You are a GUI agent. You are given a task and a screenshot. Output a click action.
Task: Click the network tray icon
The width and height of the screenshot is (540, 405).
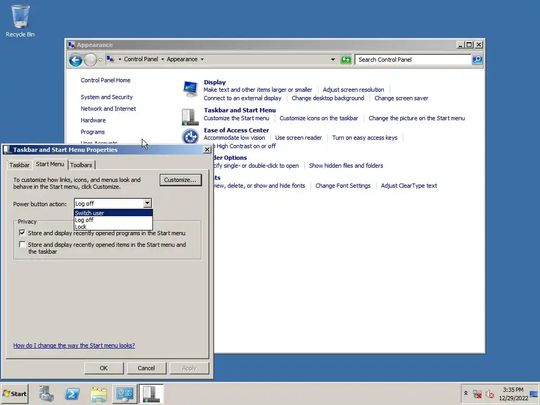point(477,393)
